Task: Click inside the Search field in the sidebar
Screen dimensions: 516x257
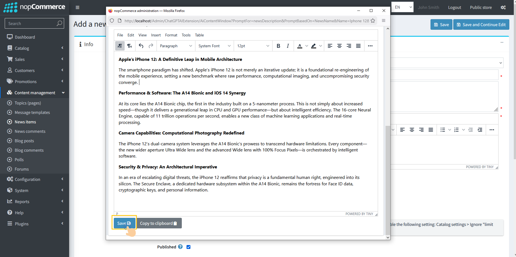Action: (31, 23)
